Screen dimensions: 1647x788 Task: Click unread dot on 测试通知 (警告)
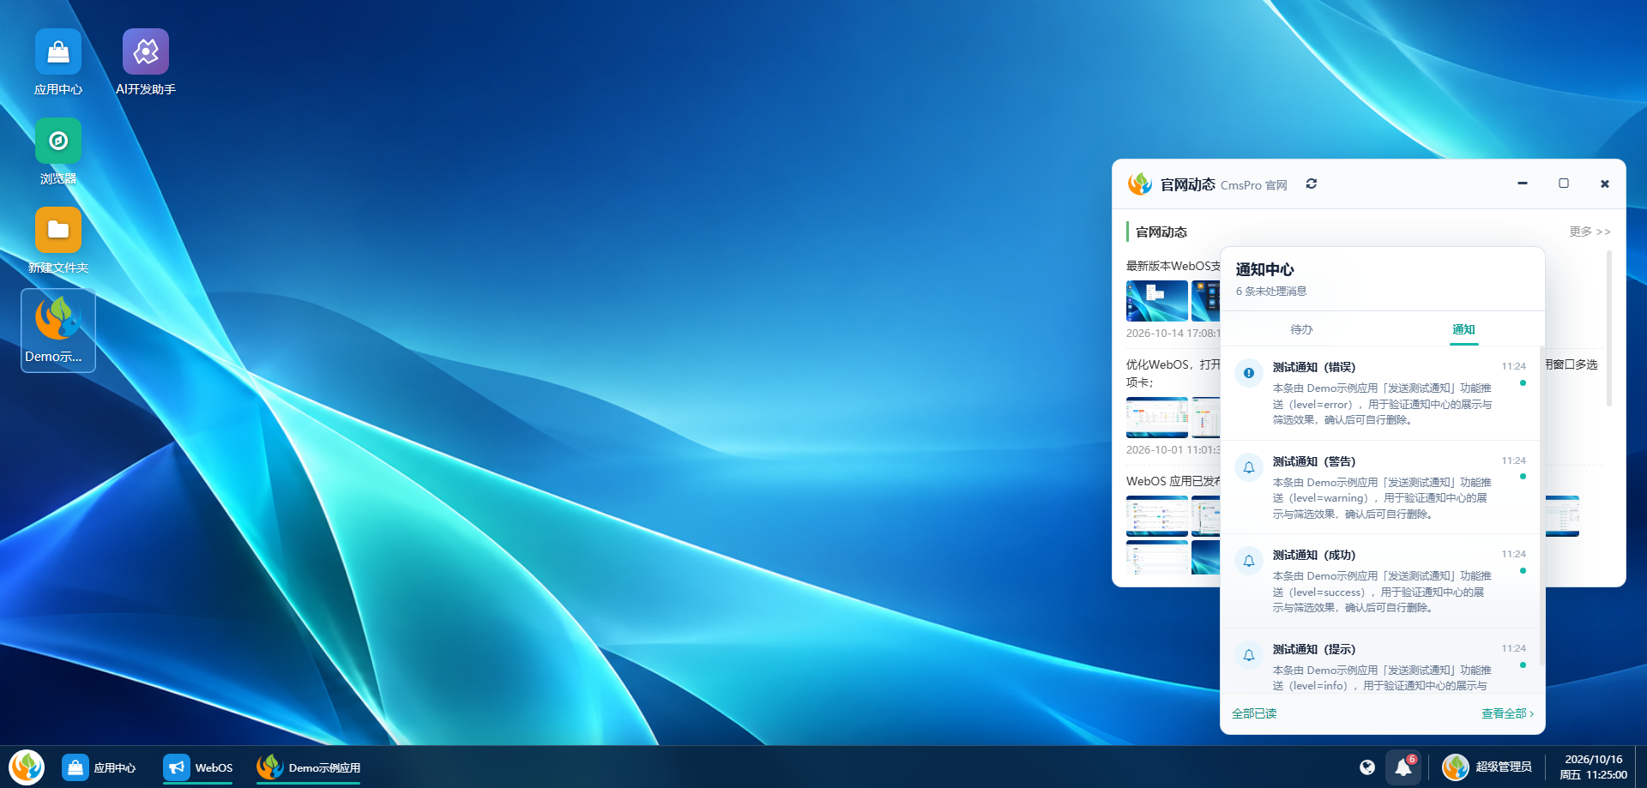pos(1523,477)
